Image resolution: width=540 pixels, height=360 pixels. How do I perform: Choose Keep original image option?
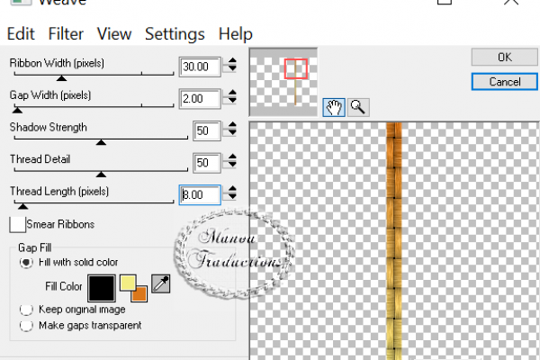point(26,310)
